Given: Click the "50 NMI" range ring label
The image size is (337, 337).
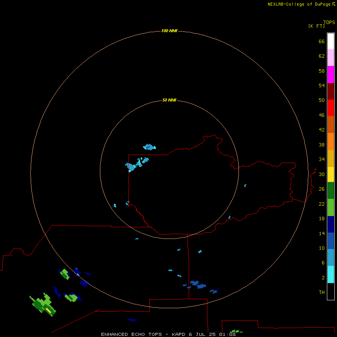Looking at the screenshot, I should coord(169,100).
